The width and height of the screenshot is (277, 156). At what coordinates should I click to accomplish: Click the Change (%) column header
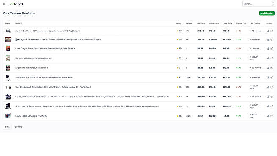(241, 23)
